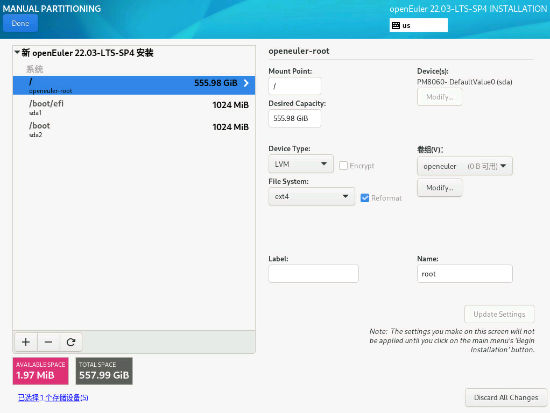Click the Label input field
The height and width of the screenshot is (413, 550).
tap(314, 274)
